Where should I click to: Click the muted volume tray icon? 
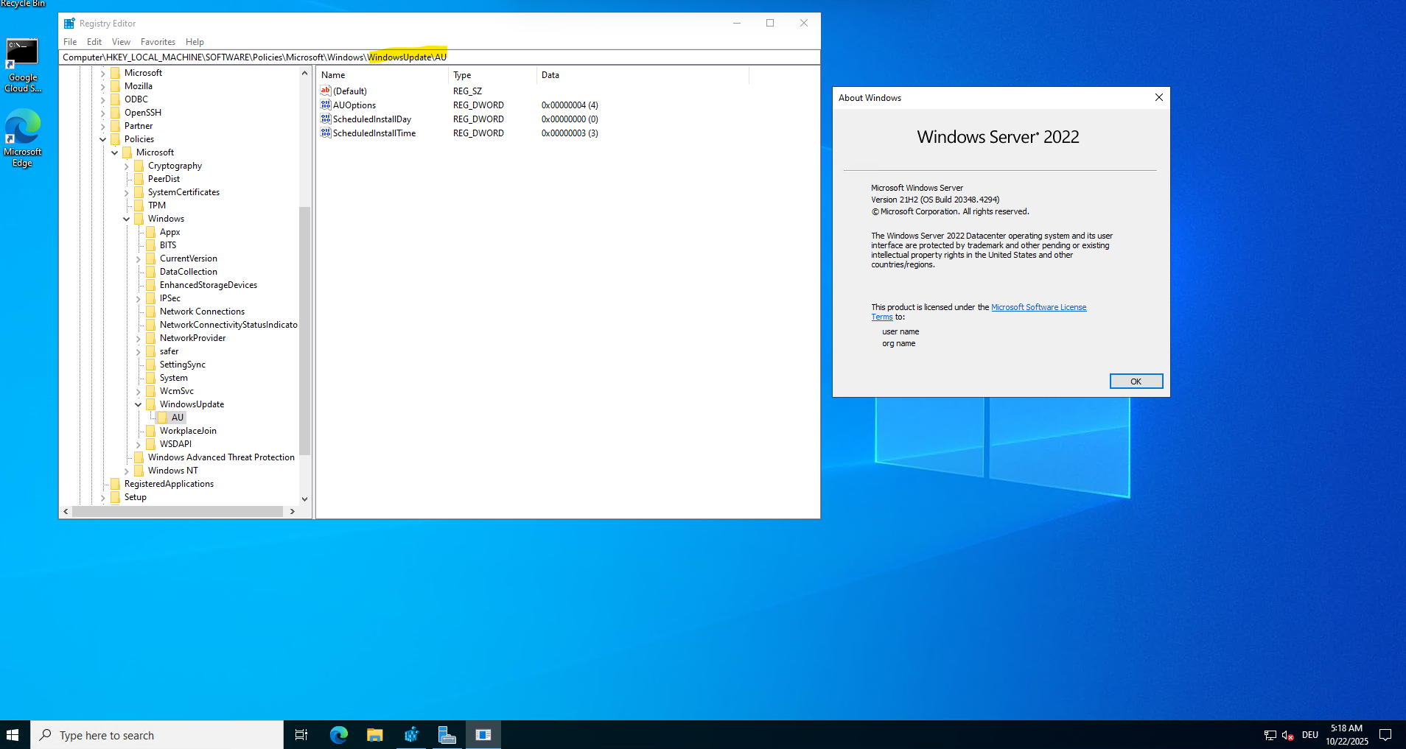1288,735
